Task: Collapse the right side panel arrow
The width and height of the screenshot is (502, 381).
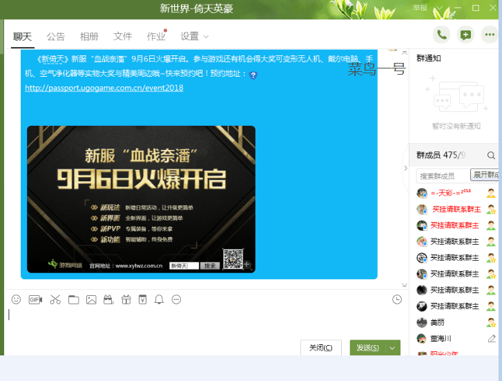Action: (x=405, y=168)
